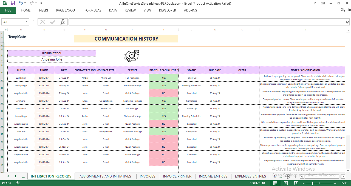Save the workbook with the floppy disk icon
The height and width of the screenshot is (186, 351).
[13, 3]
